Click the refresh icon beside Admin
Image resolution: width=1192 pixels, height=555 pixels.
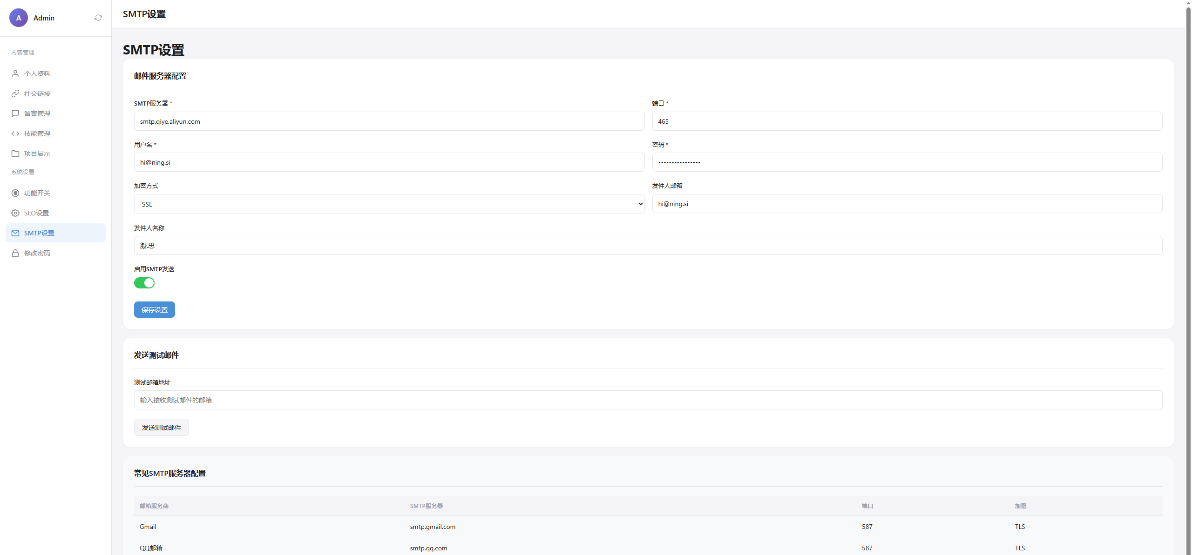(x=98, y=18)
